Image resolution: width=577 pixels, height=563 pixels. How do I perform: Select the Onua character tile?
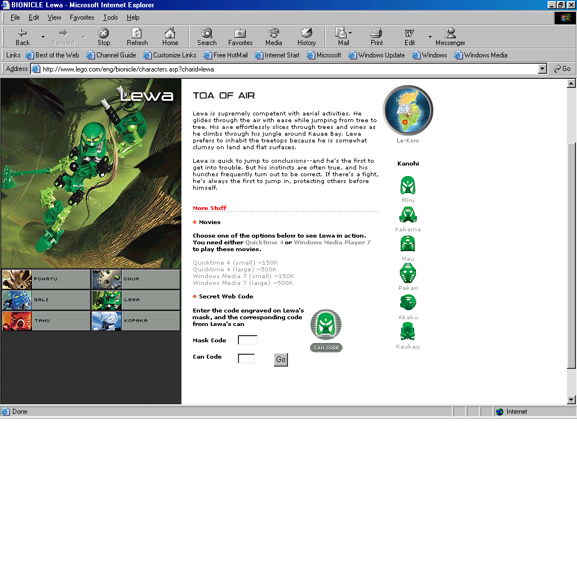(x=136, y=279)
